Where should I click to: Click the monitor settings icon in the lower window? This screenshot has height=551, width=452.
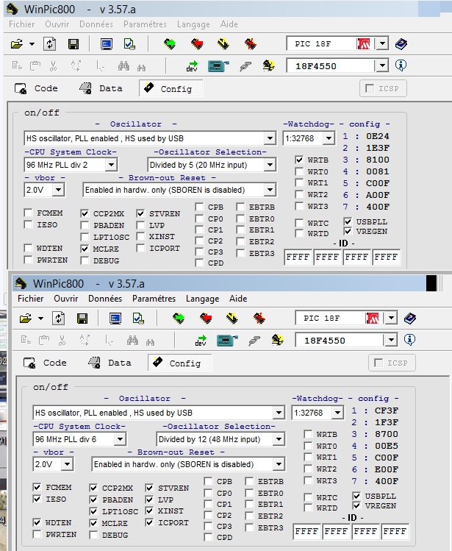(115, 319)
